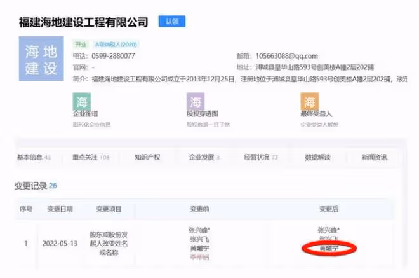Image resolution: width=419 pixels, height=278 pixels.
Task: Click the 变更前 column header
Action: point(199,209)
